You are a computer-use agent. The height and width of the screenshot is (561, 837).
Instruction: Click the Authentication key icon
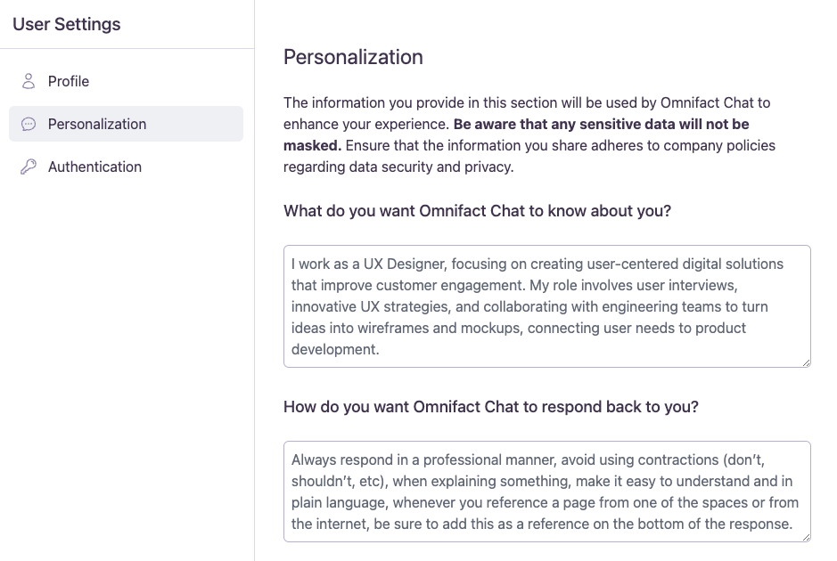(x=28, y=167)
